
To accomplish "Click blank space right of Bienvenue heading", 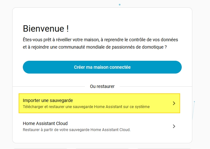I will tap(129, 28).
